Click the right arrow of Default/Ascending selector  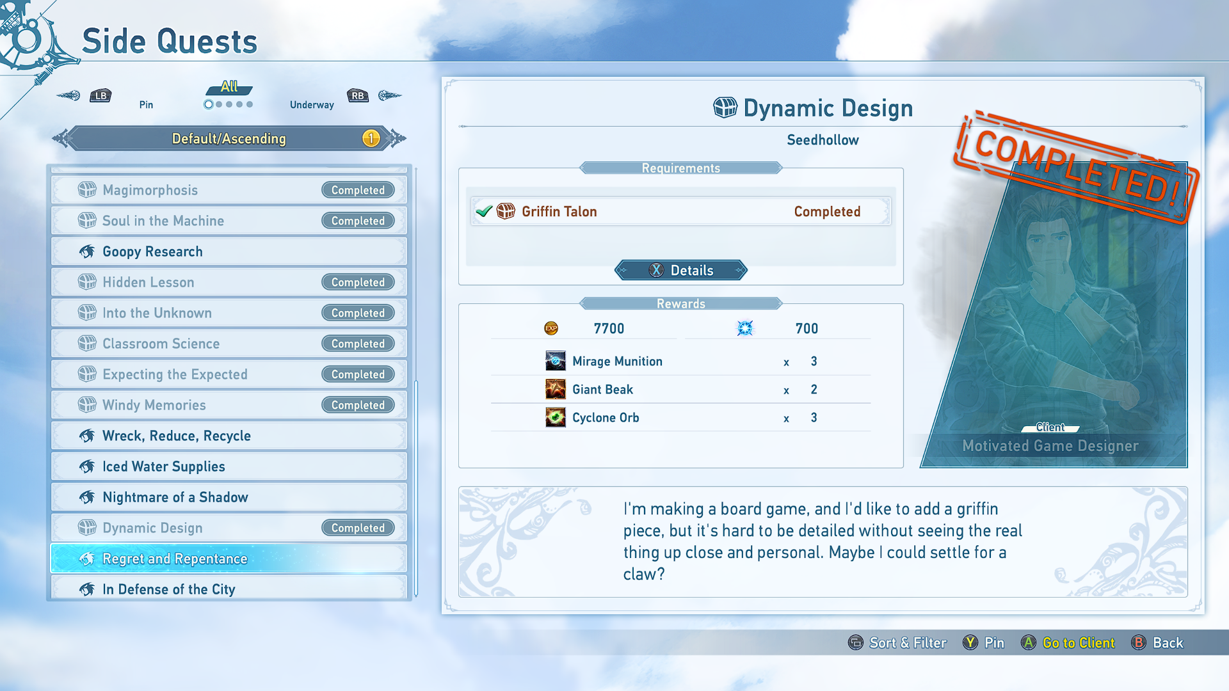(398, 138)
